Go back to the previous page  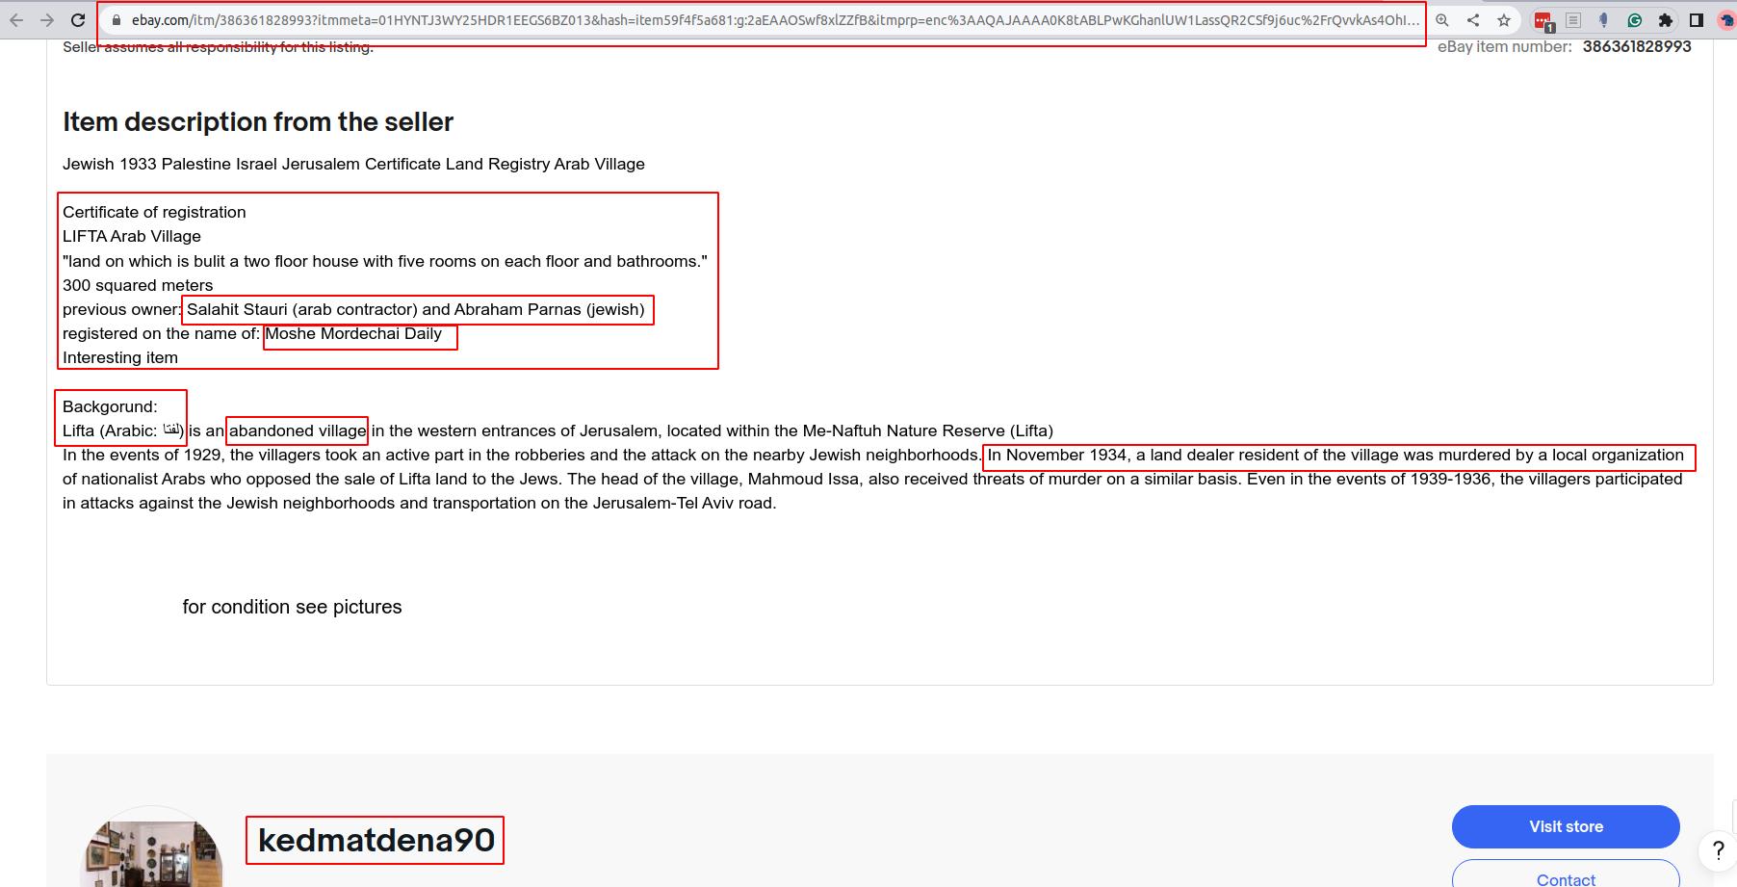[16, 20]
